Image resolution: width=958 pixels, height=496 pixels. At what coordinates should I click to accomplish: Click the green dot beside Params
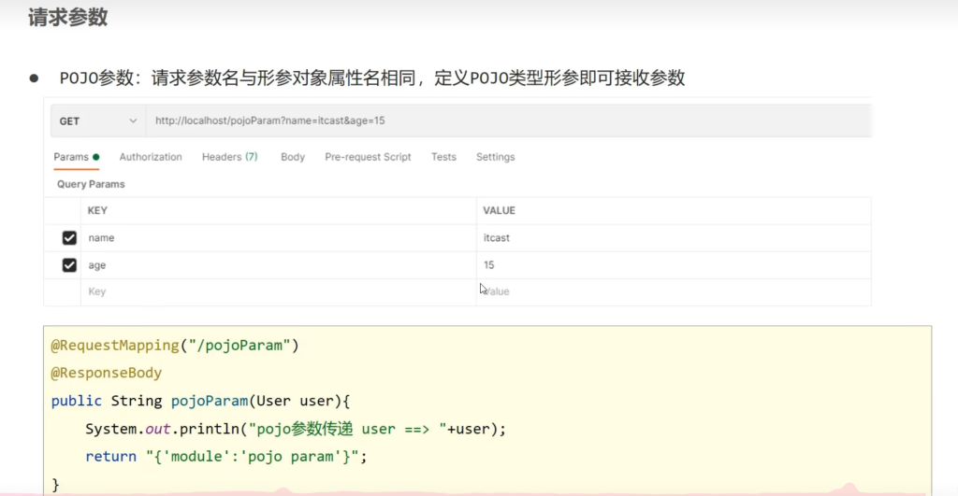click(x=96, y=157)
